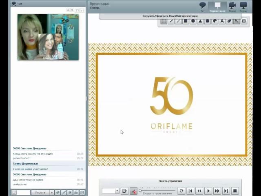Click the chat name Галина Джулковская
Viewport: 261px width, 196px height.
click(26, 164)
